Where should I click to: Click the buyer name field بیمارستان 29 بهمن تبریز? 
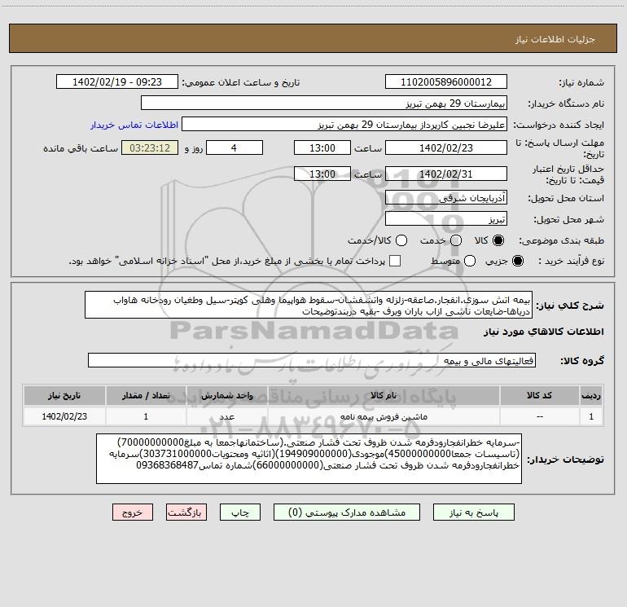coord(324,103)
